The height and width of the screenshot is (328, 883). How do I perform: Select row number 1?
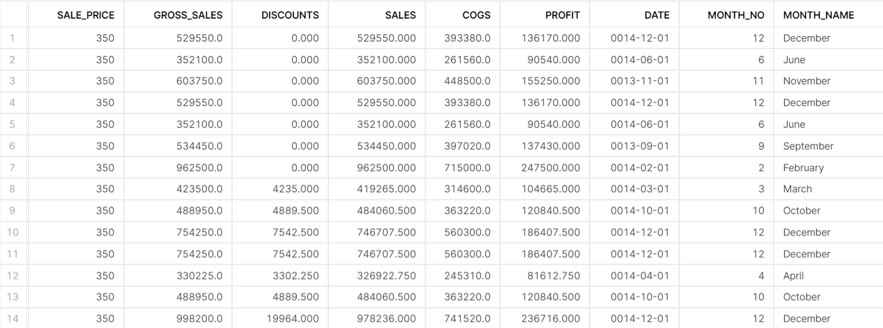pos(13,38)
